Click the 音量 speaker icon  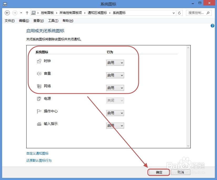[x=39, y=74]
